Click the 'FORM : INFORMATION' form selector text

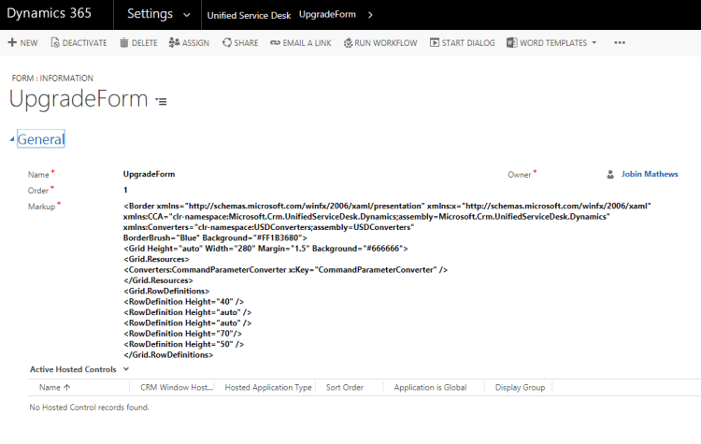click(52, 79)
